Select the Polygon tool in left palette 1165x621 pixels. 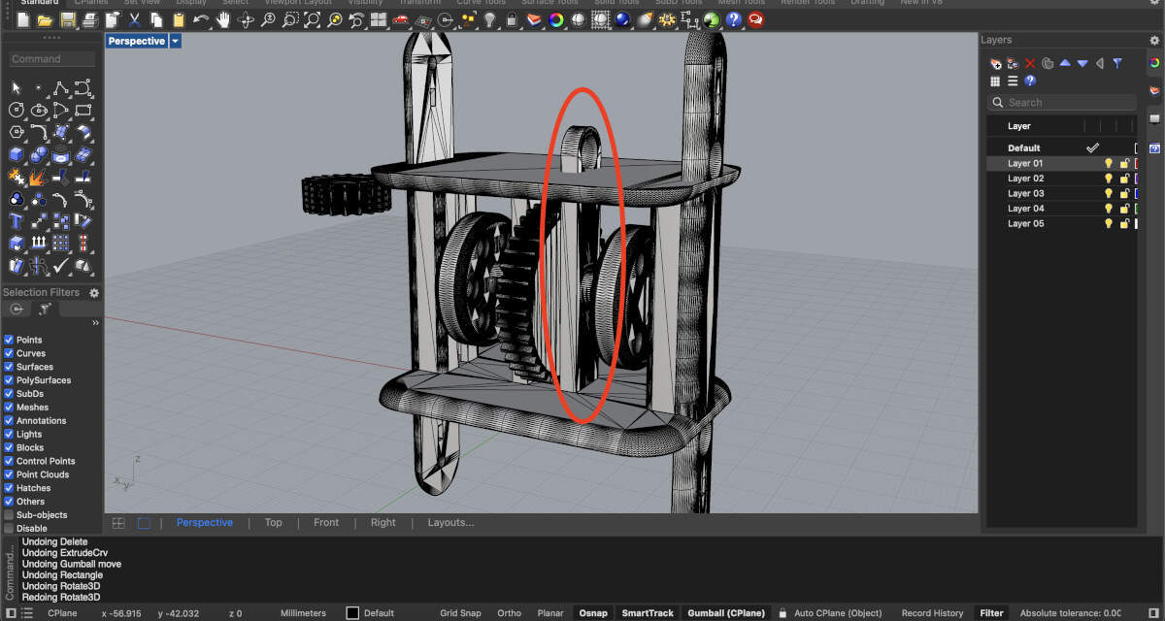[16, 131]
